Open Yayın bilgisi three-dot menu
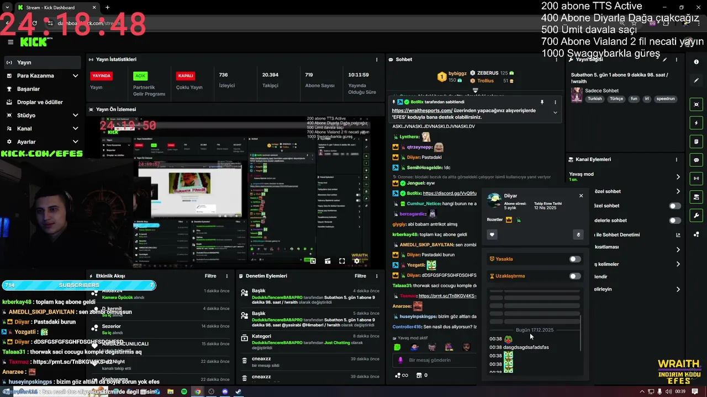The height and width of the screenshot is (397, 707). click(677, 60)
